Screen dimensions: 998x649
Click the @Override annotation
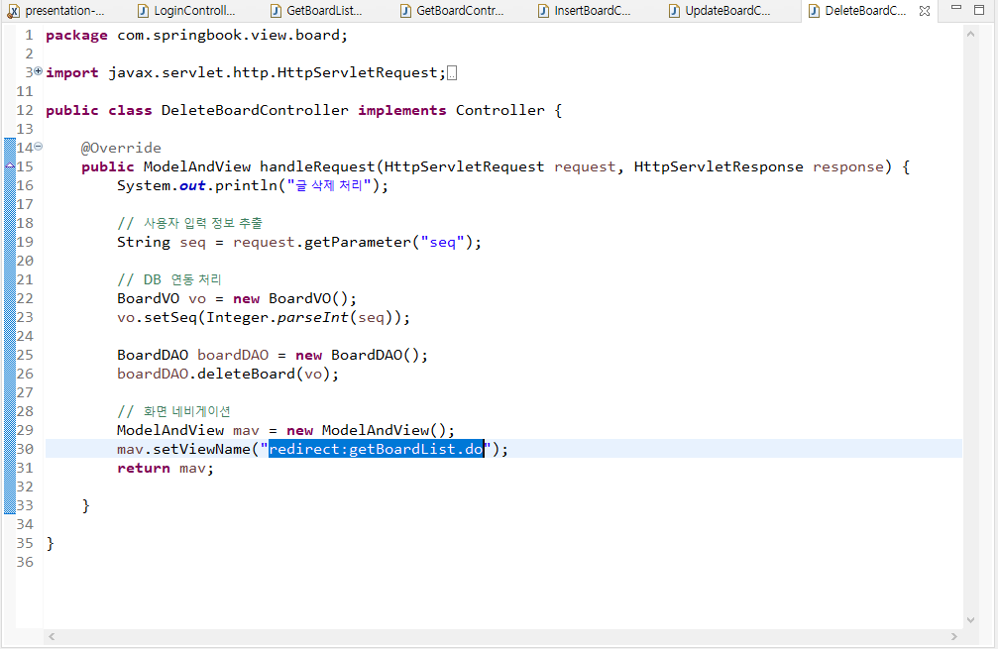click(x=121, y=148)
